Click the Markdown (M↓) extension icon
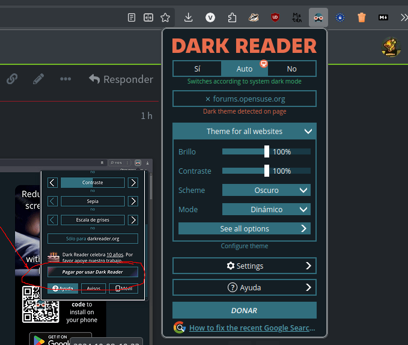Image resolution: width=408 pixels, height=345 pixels. 383,17
